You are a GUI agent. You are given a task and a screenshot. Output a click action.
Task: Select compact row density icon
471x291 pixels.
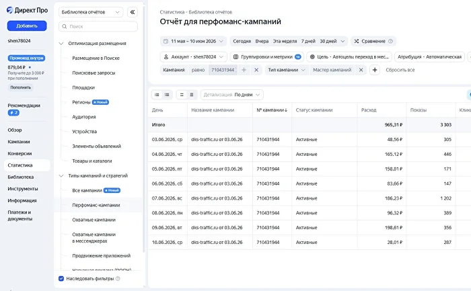coord(182,95)
